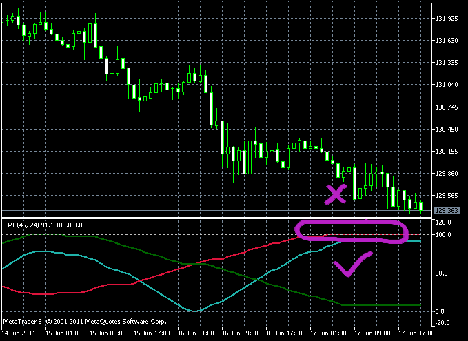Click price scale value 129.860

447,174
